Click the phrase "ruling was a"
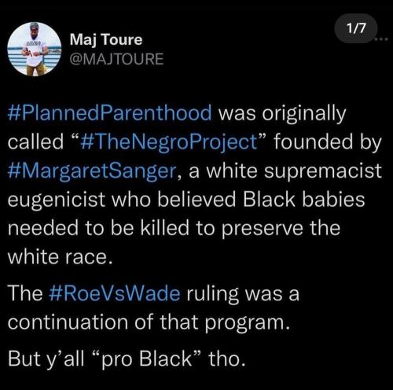The width and height of the screenshot is (393, 390). 243,294
